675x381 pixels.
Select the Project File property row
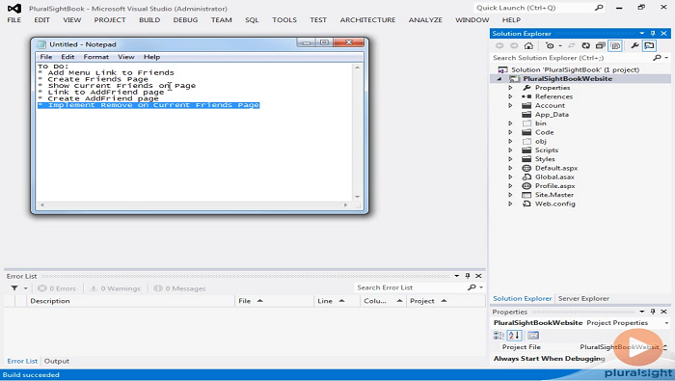[580, 347]
